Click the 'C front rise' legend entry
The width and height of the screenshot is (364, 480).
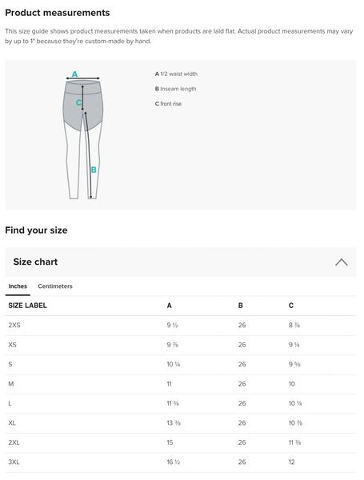[x=168, y=104]
